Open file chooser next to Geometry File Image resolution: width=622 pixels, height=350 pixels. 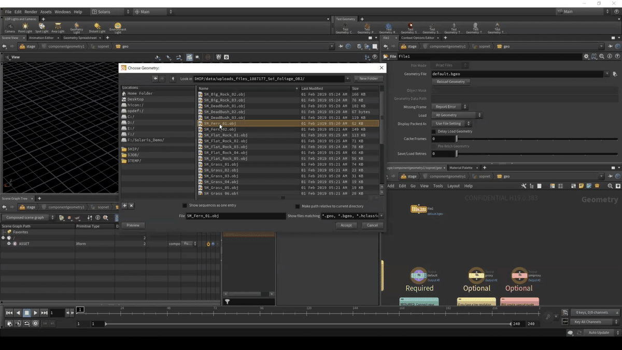[x=615, y=74]
